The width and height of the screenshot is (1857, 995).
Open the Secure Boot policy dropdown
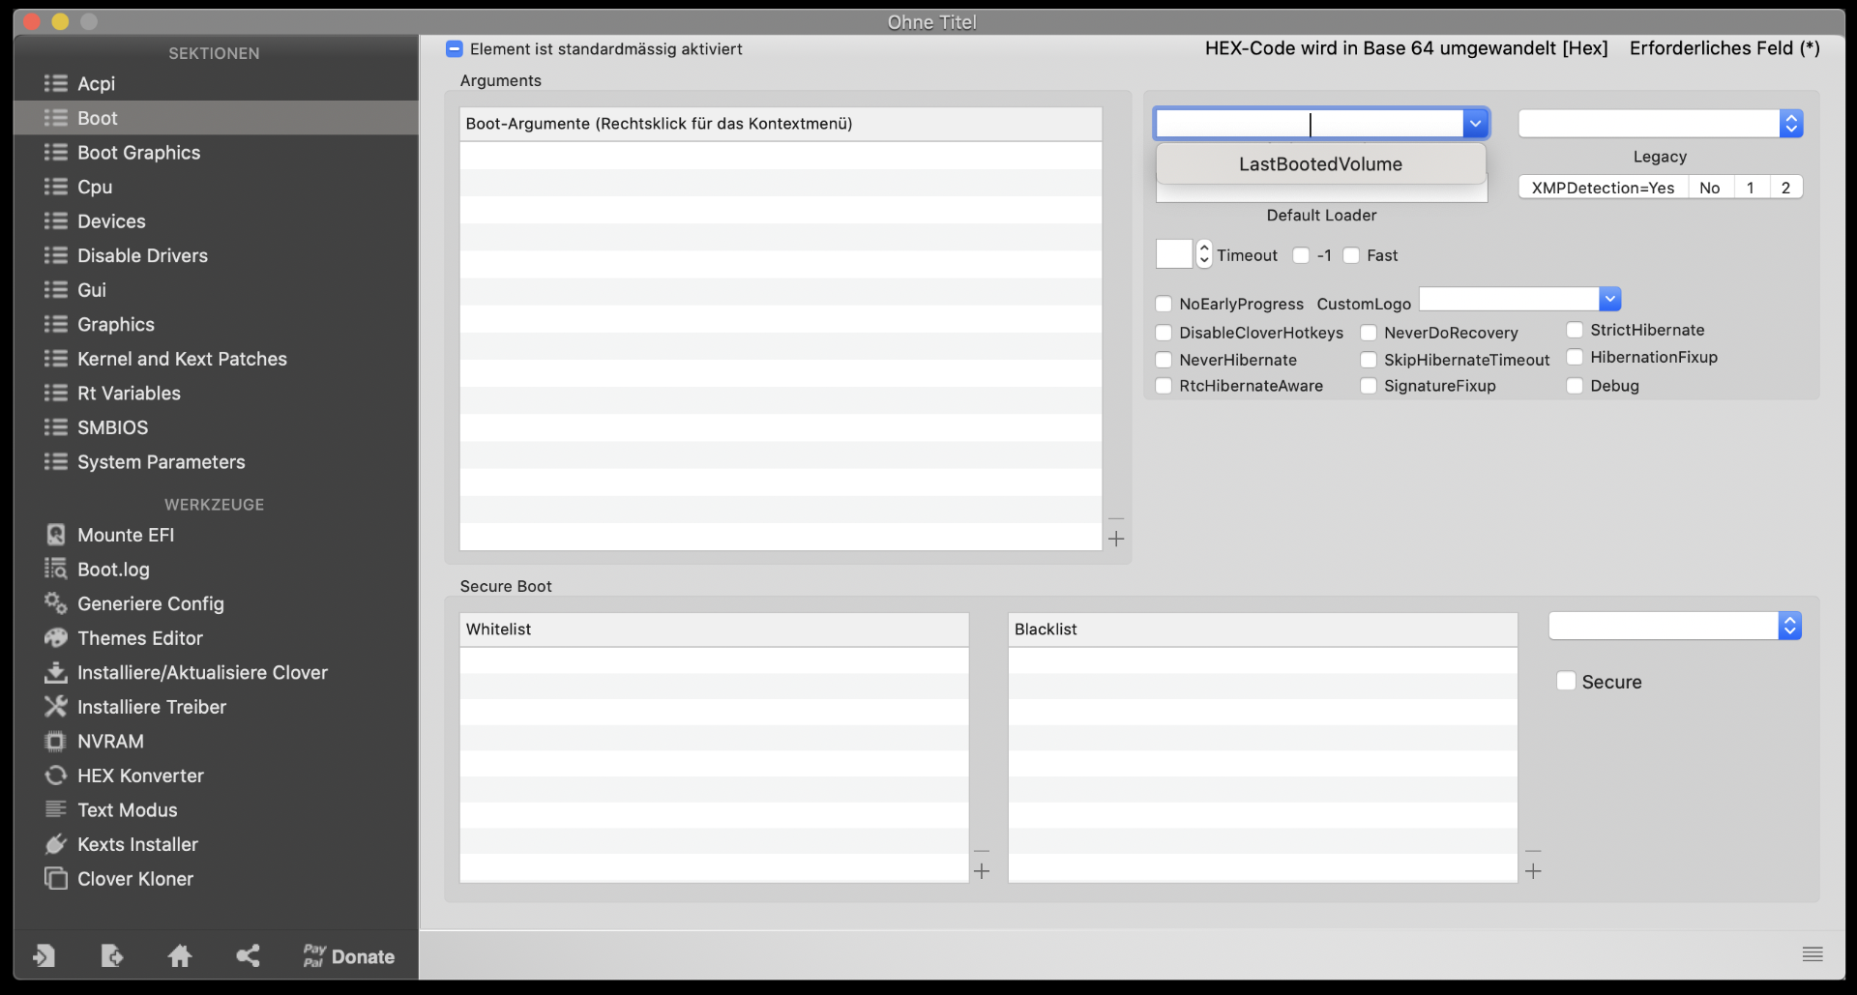pos(1675,626)
